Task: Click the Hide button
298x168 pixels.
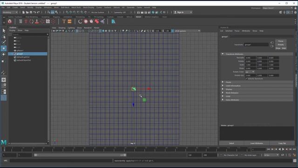Action: point(284,48)
